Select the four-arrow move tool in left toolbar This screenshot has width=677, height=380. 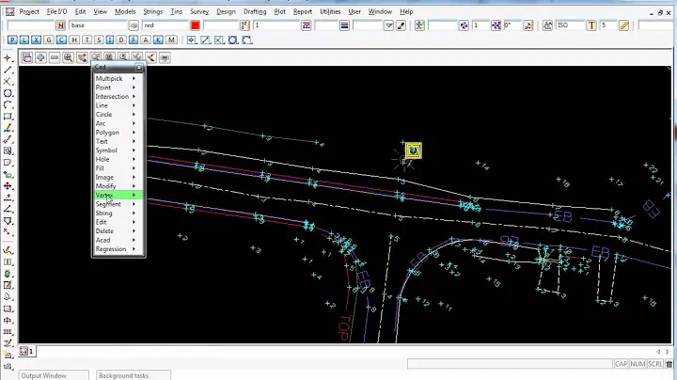[8, 186]
